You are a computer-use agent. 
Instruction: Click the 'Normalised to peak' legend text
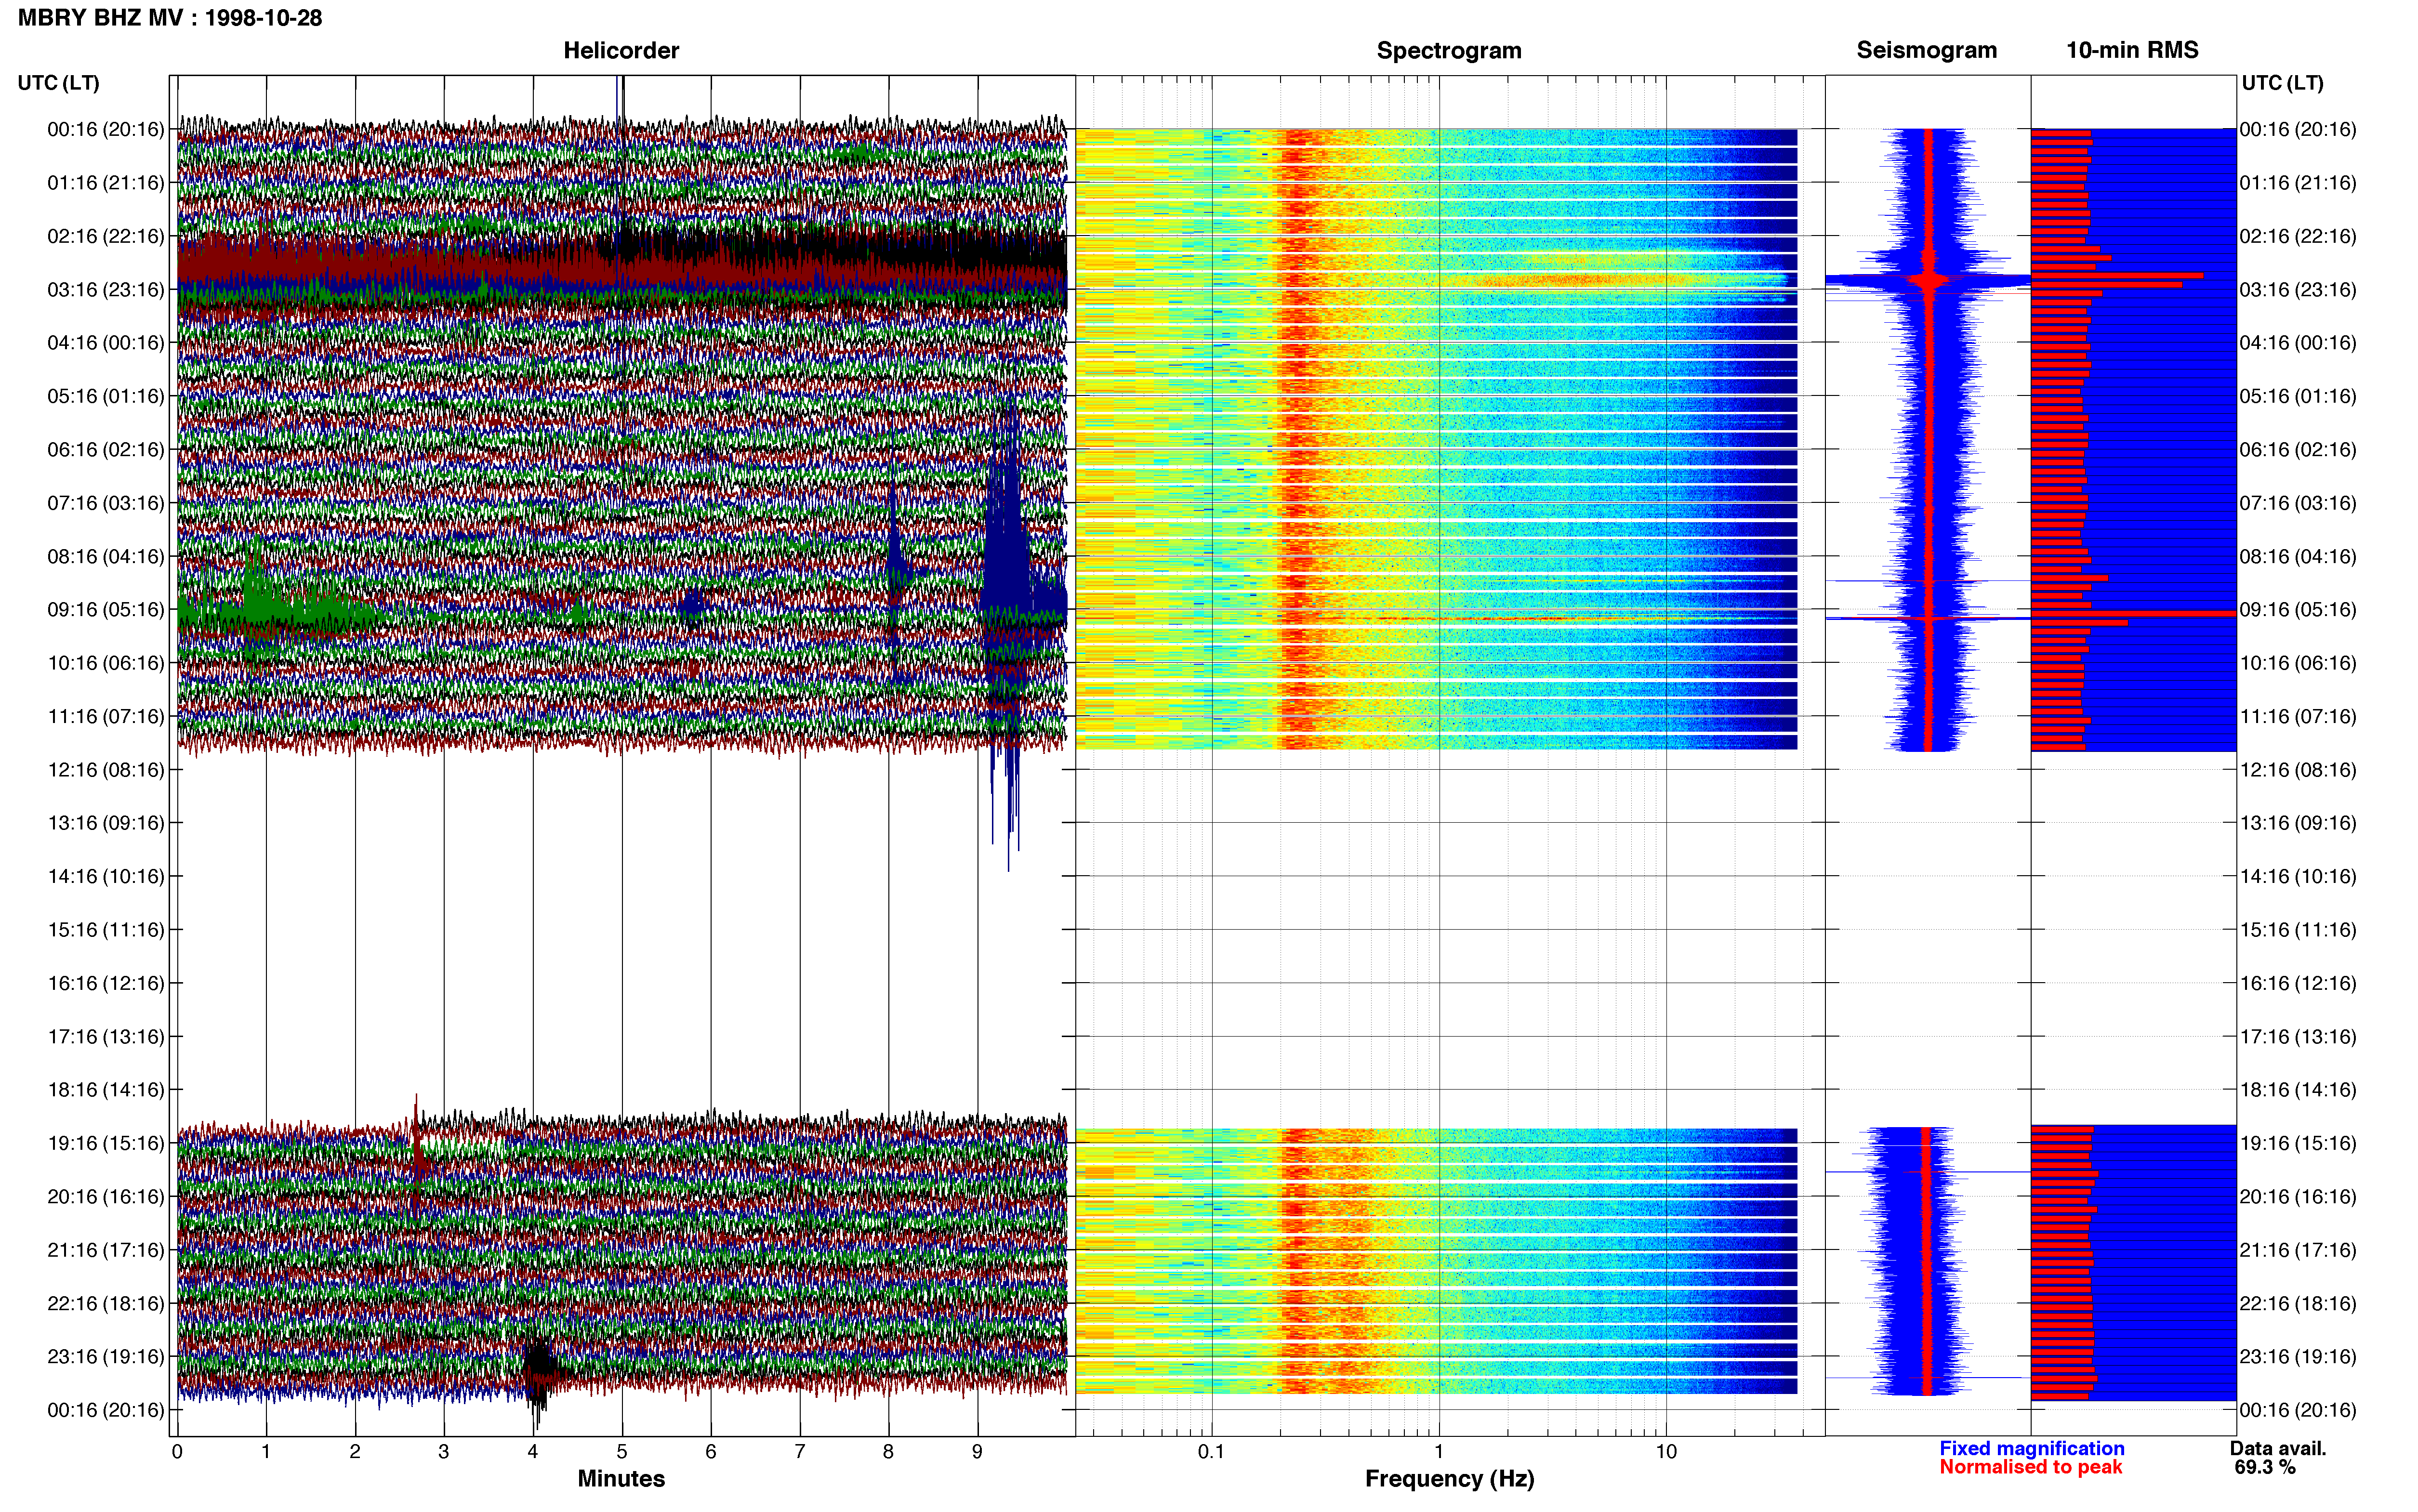click(x=2030, y=1467)
